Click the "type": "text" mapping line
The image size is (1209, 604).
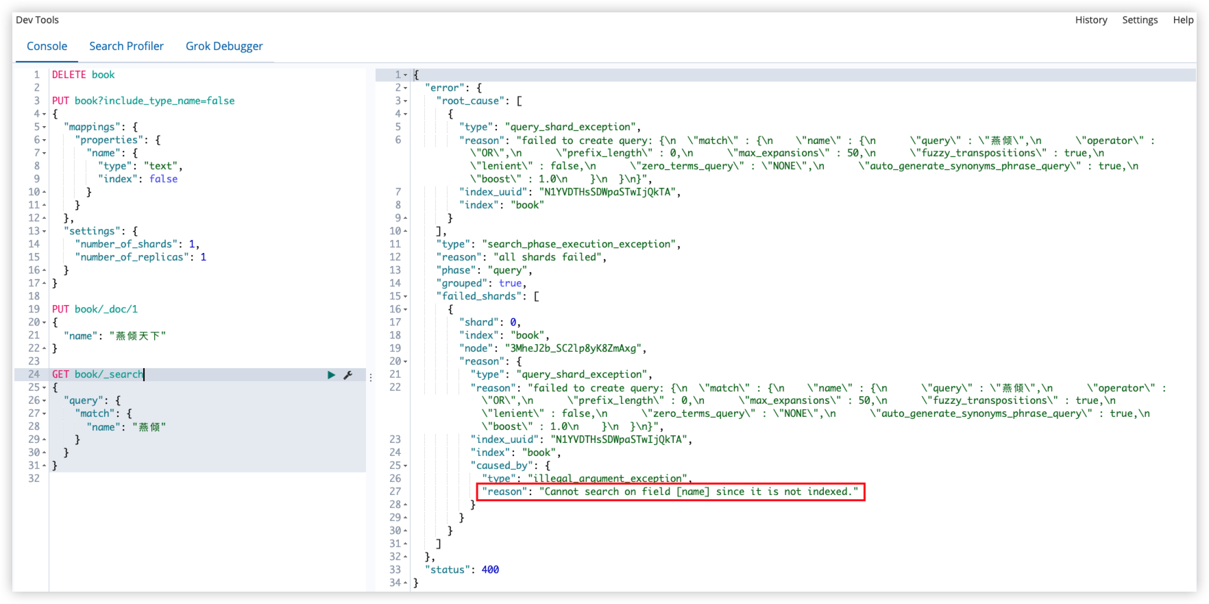coord(141,166)
